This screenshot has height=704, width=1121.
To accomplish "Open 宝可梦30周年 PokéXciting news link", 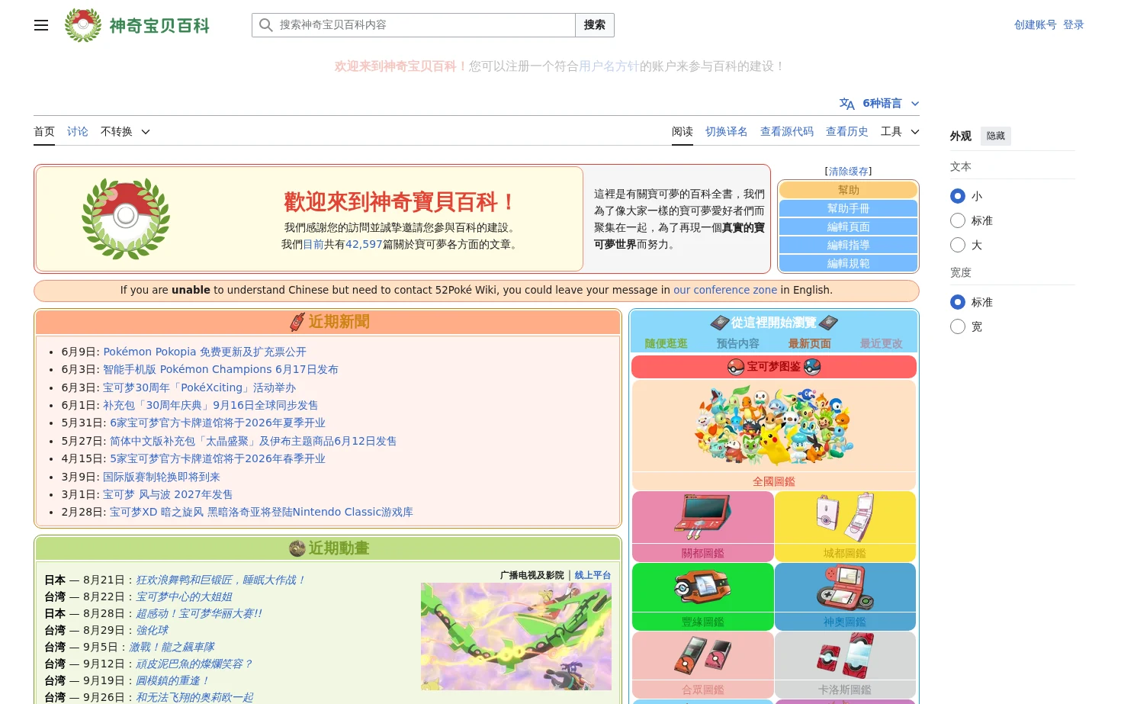I will 199,387.
